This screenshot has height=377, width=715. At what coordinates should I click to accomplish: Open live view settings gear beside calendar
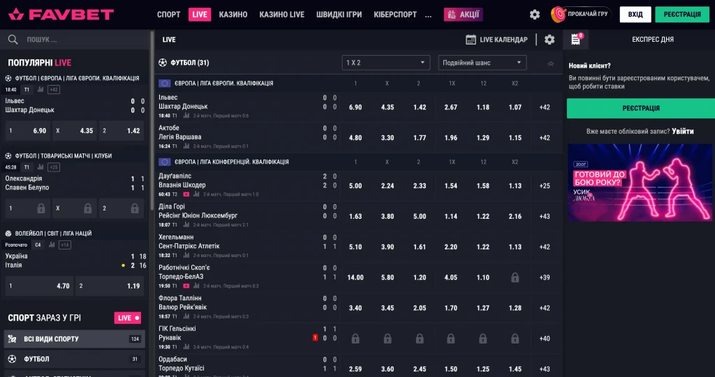[x=550, y=40]
